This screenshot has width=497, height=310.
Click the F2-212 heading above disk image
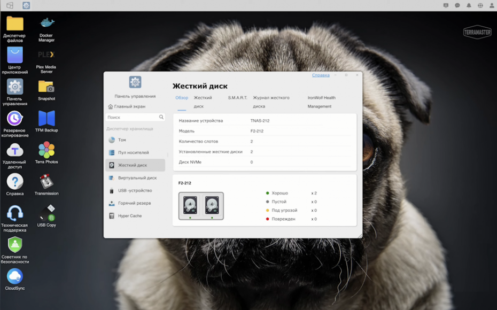point(185,183)
